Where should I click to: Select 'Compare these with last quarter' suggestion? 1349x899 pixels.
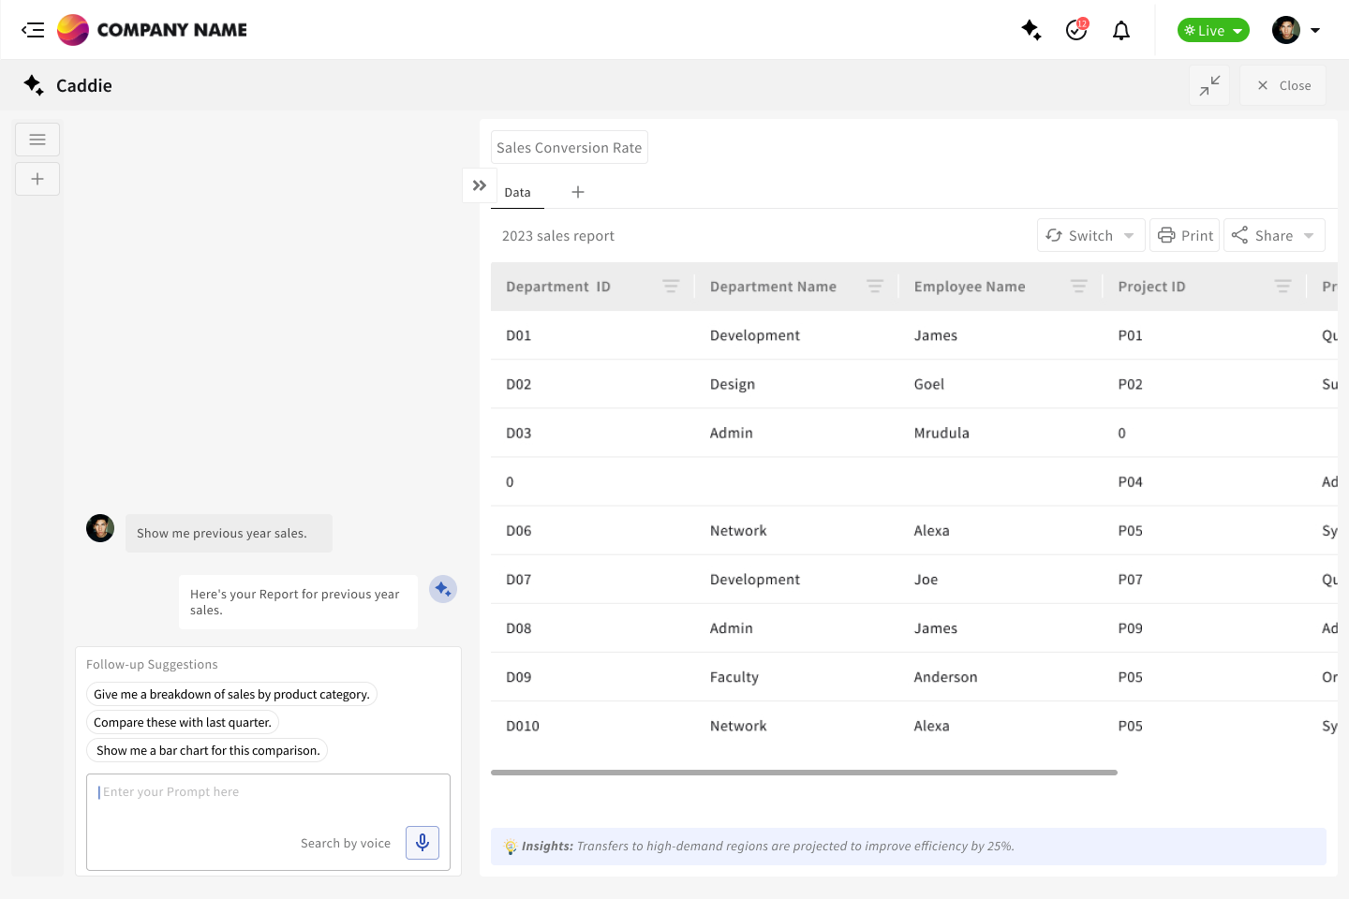[x=183, y=722]
